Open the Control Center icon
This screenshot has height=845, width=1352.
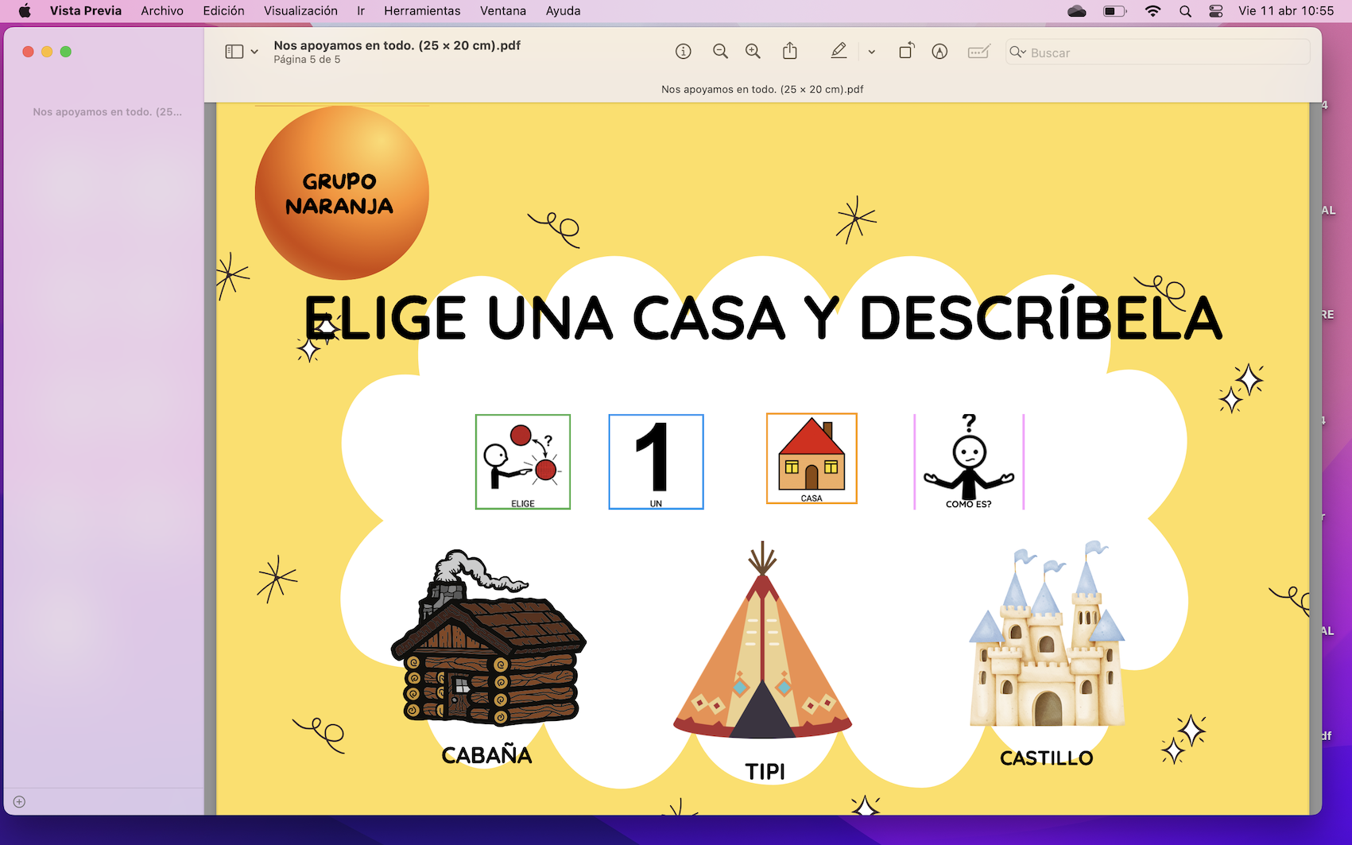pos(1215,11)
